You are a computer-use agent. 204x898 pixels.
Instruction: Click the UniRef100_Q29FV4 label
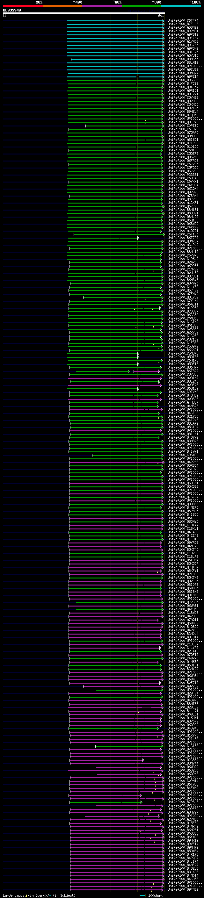tap(183, 693)
